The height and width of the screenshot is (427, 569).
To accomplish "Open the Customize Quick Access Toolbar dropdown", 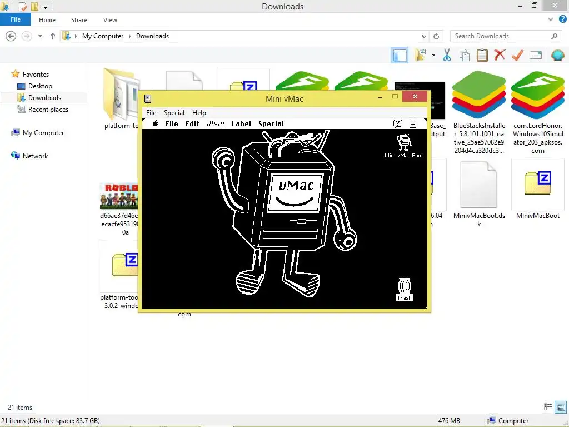I will click(x=46, y=7).
